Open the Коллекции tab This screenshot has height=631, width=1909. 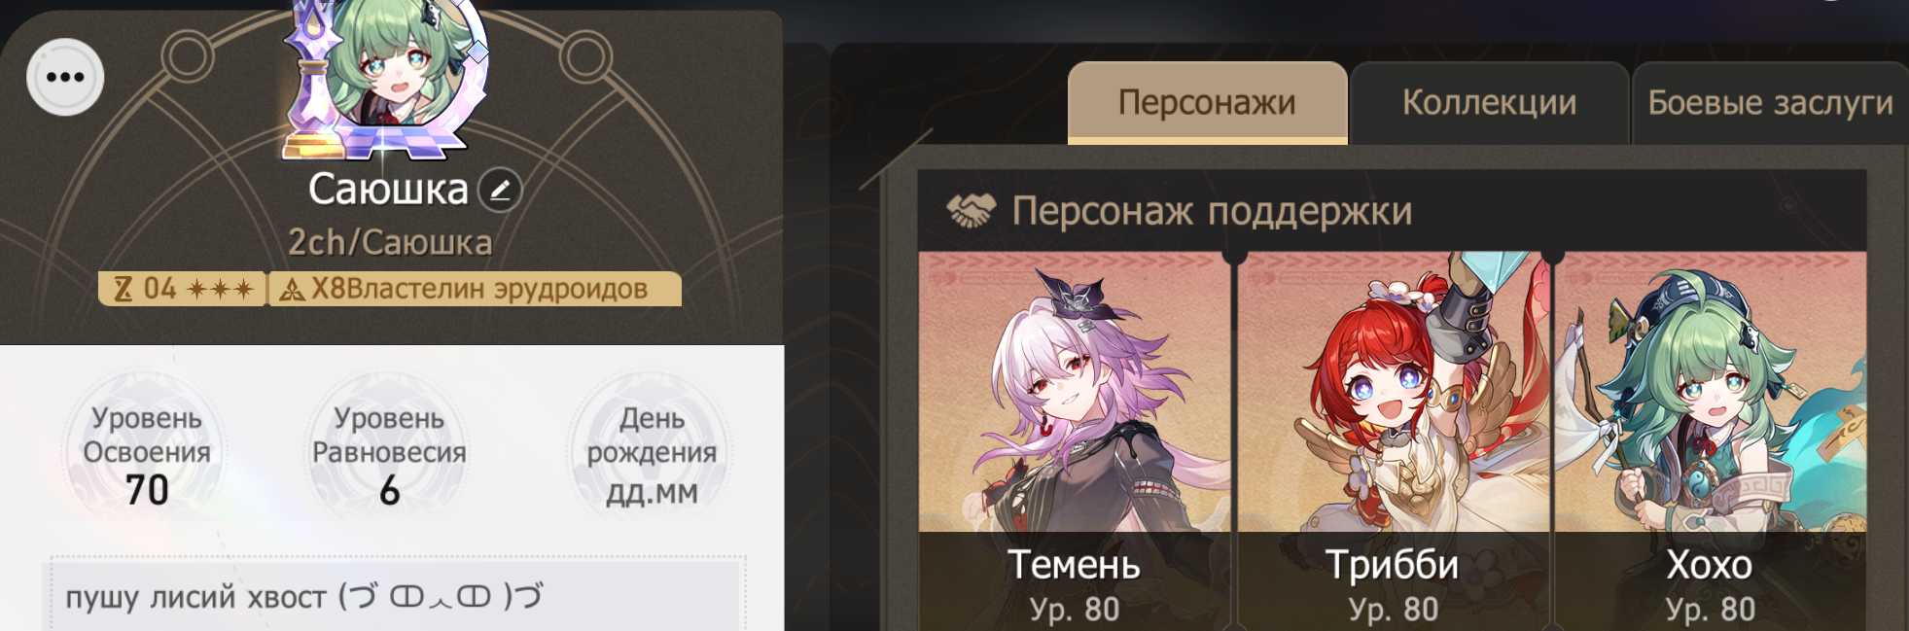click(x=1489, y=102)
